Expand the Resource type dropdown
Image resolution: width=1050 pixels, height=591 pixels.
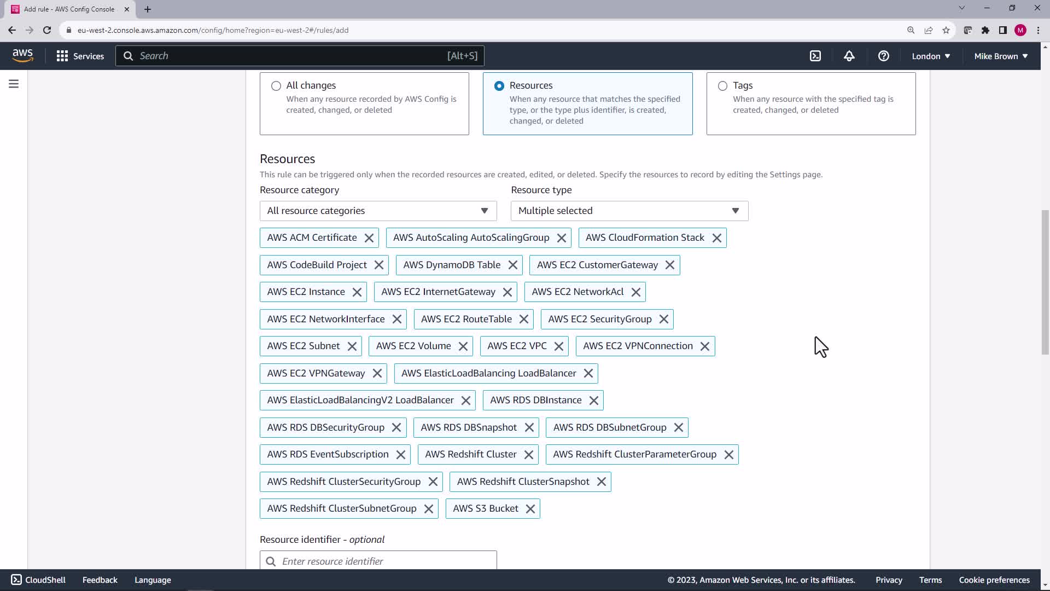[x=629, y=211]
